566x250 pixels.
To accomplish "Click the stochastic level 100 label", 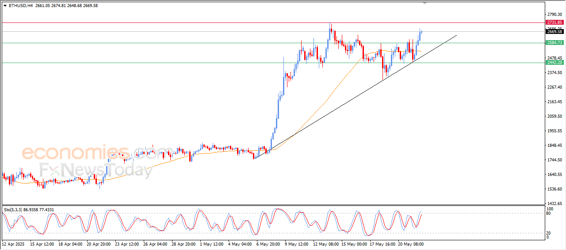I will coord(550,209).
